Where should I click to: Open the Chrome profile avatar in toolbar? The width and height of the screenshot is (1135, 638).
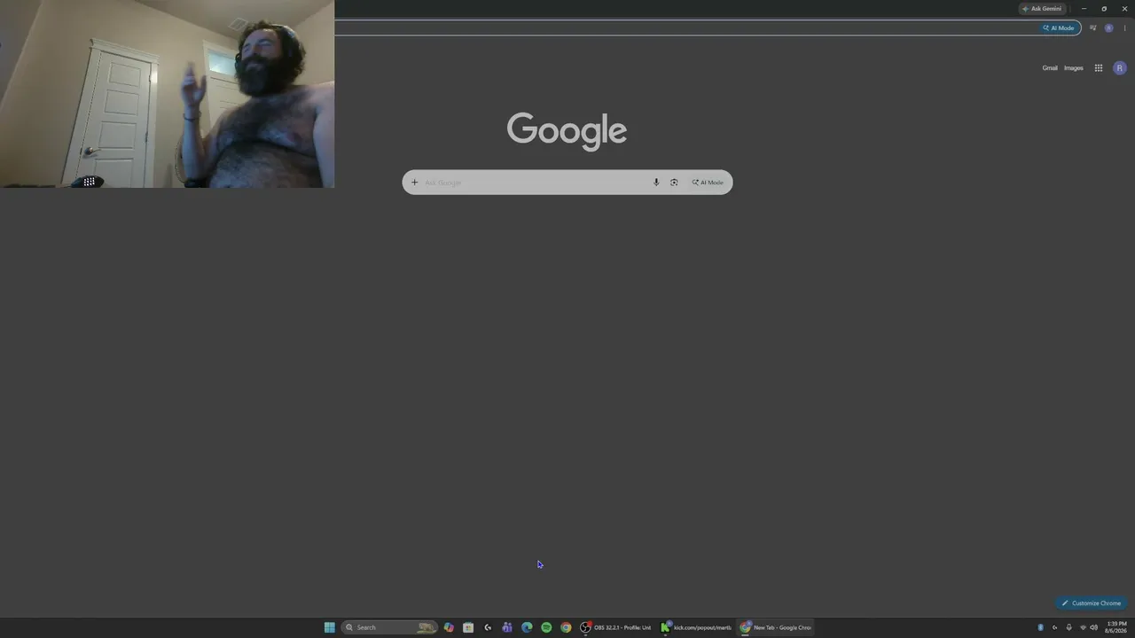pos(1108,28)
